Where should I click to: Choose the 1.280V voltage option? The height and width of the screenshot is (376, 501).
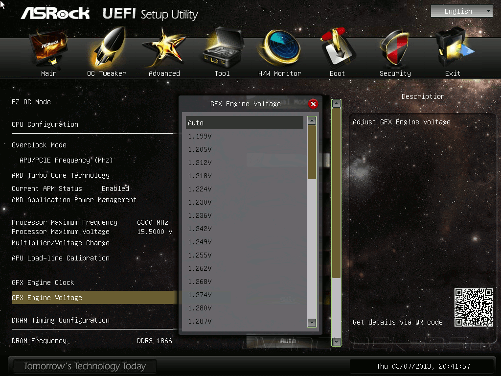(245, 308)
